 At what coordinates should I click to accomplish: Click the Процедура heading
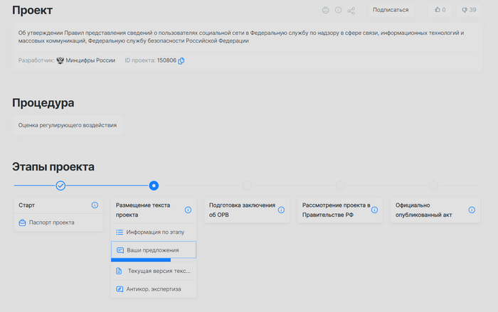click(43, 103)
